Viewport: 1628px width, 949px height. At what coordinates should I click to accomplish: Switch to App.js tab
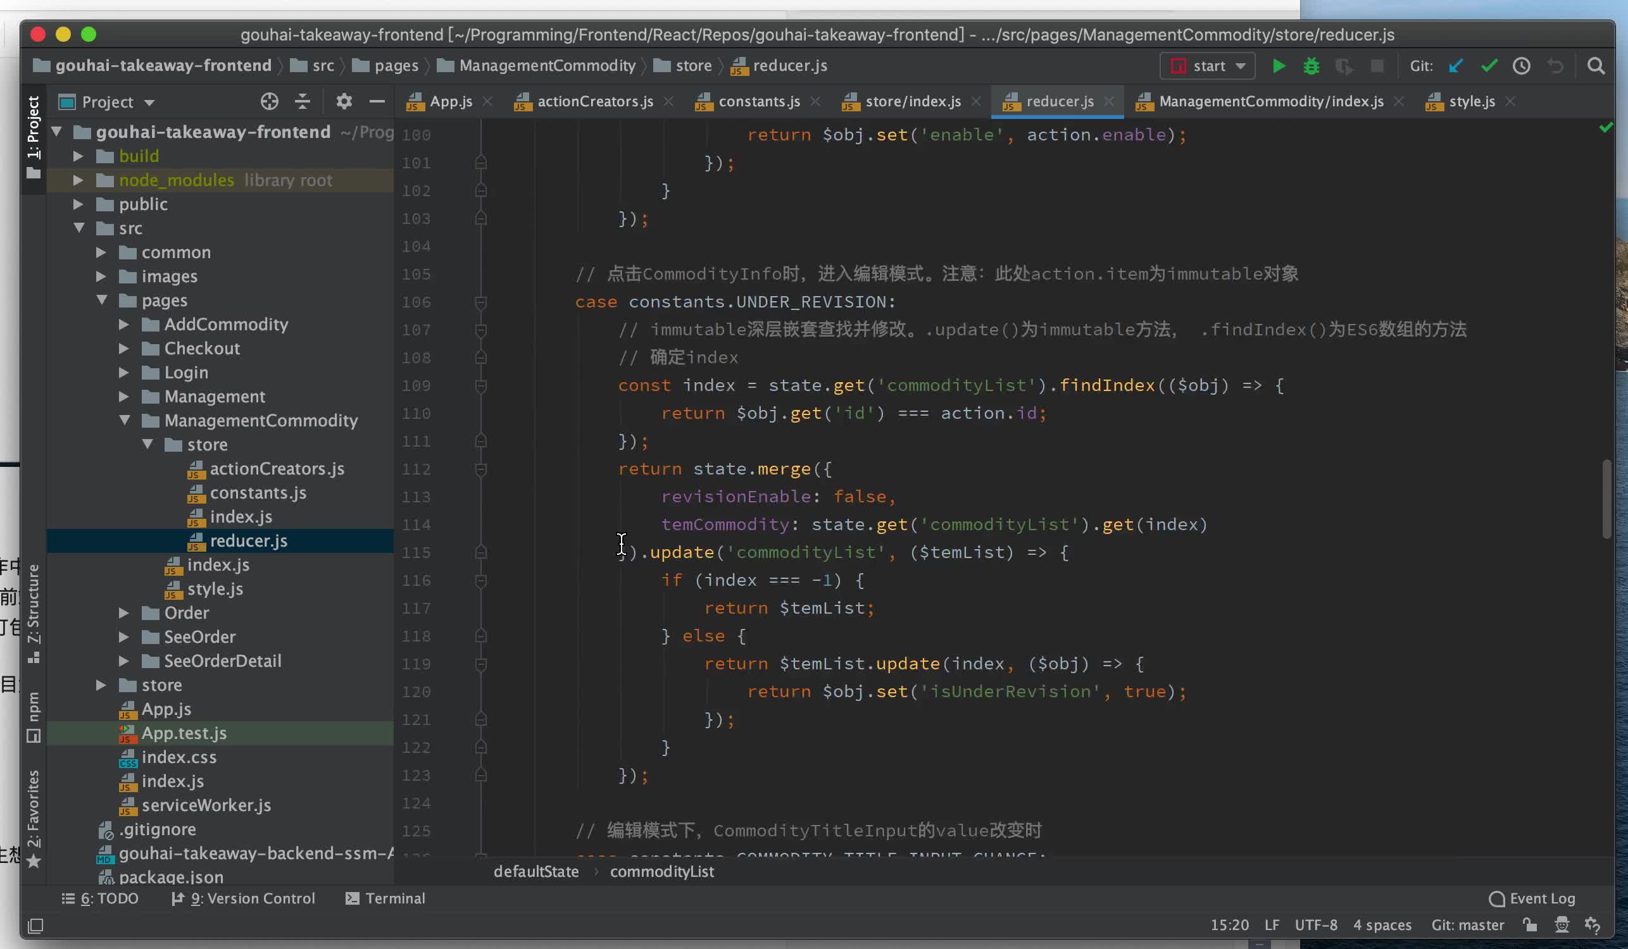coord(451,101)
